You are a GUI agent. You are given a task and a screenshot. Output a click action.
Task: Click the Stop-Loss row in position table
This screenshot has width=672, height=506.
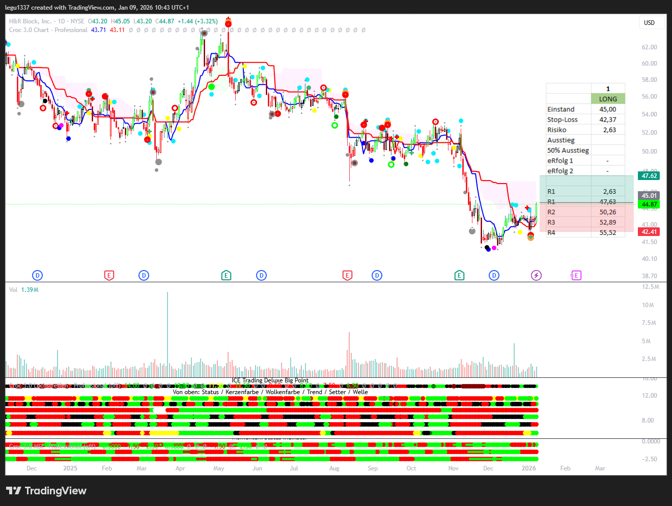563,120
